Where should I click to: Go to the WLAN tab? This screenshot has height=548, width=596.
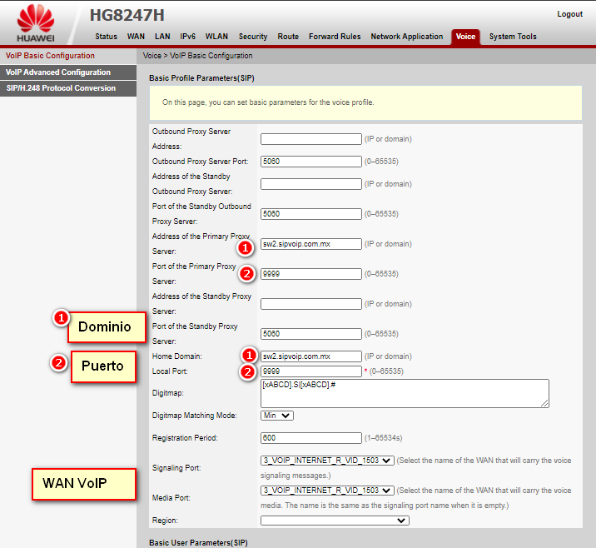click(216, 37)
